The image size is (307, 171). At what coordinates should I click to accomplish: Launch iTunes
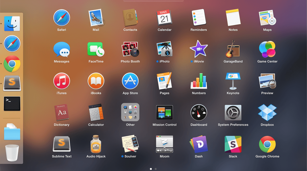[x=62, y=81]
